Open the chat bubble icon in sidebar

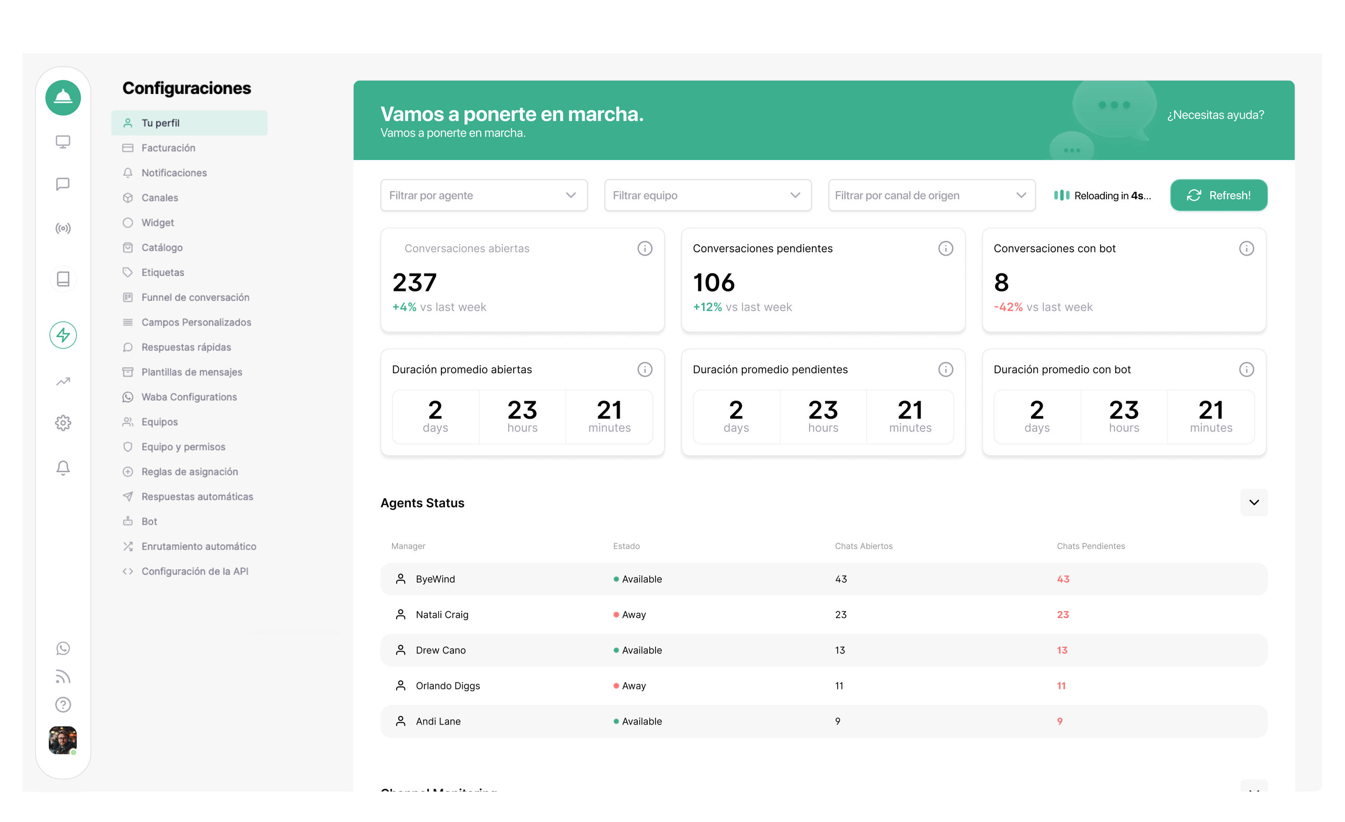(63, 184)
